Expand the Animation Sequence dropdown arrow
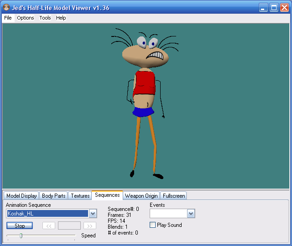The height and width of the screenshot is (246, 292). pos(93,214)
